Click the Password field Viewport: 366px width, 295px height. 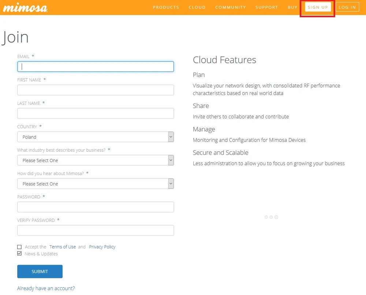[96, 207]
